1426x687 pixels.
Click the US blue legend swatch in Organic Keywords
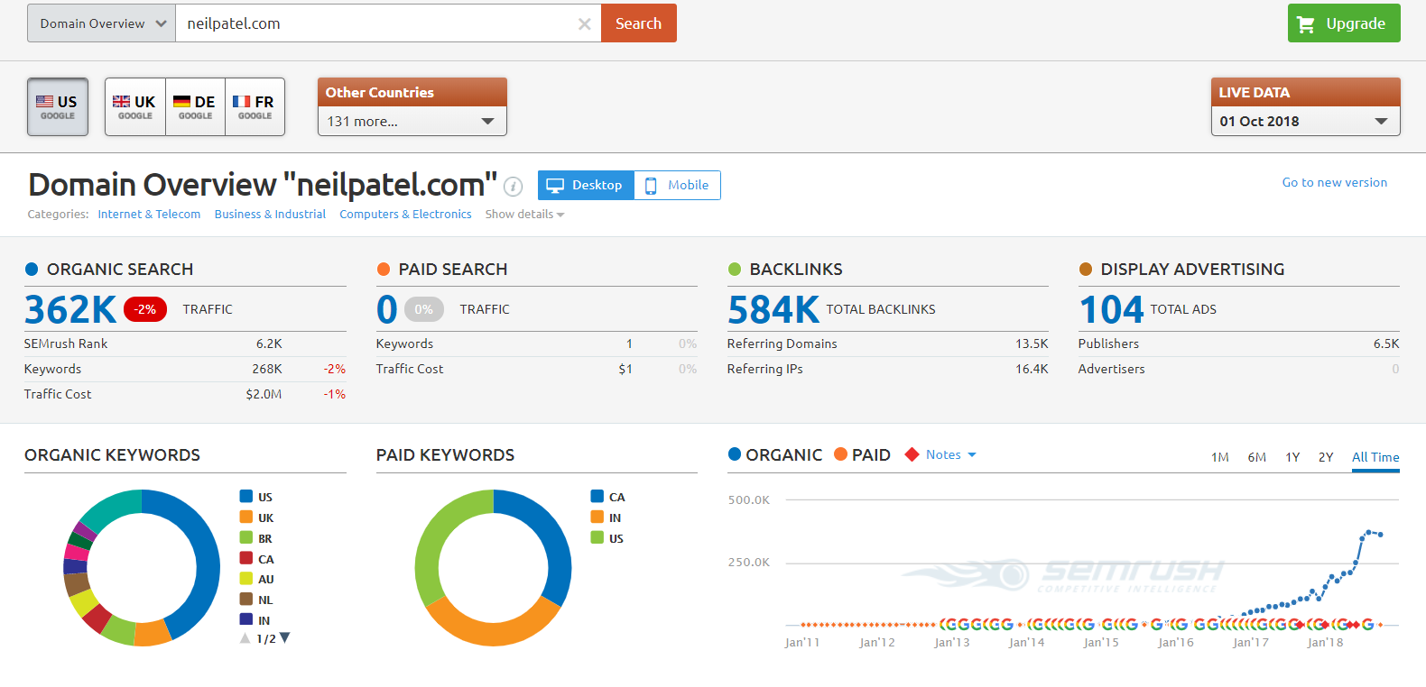245,496
